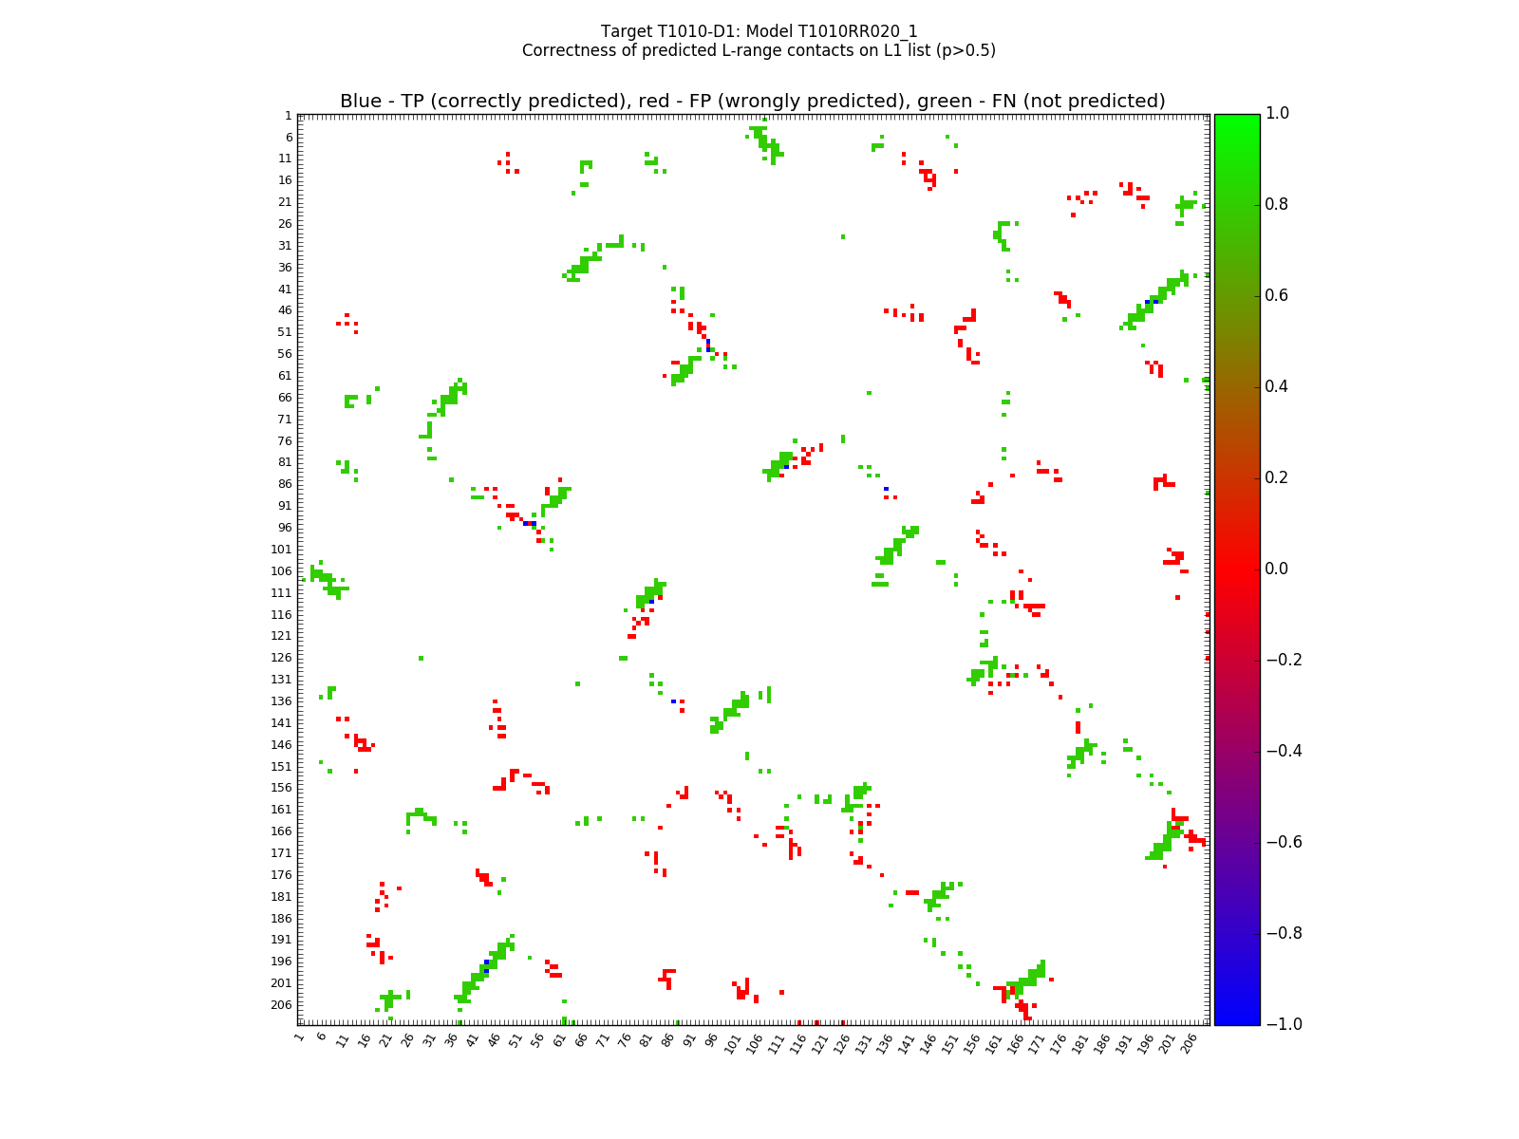Click the x-axis tick label 1
This screenshot has width=1519, height=1139.
(x=299, y=1037)
